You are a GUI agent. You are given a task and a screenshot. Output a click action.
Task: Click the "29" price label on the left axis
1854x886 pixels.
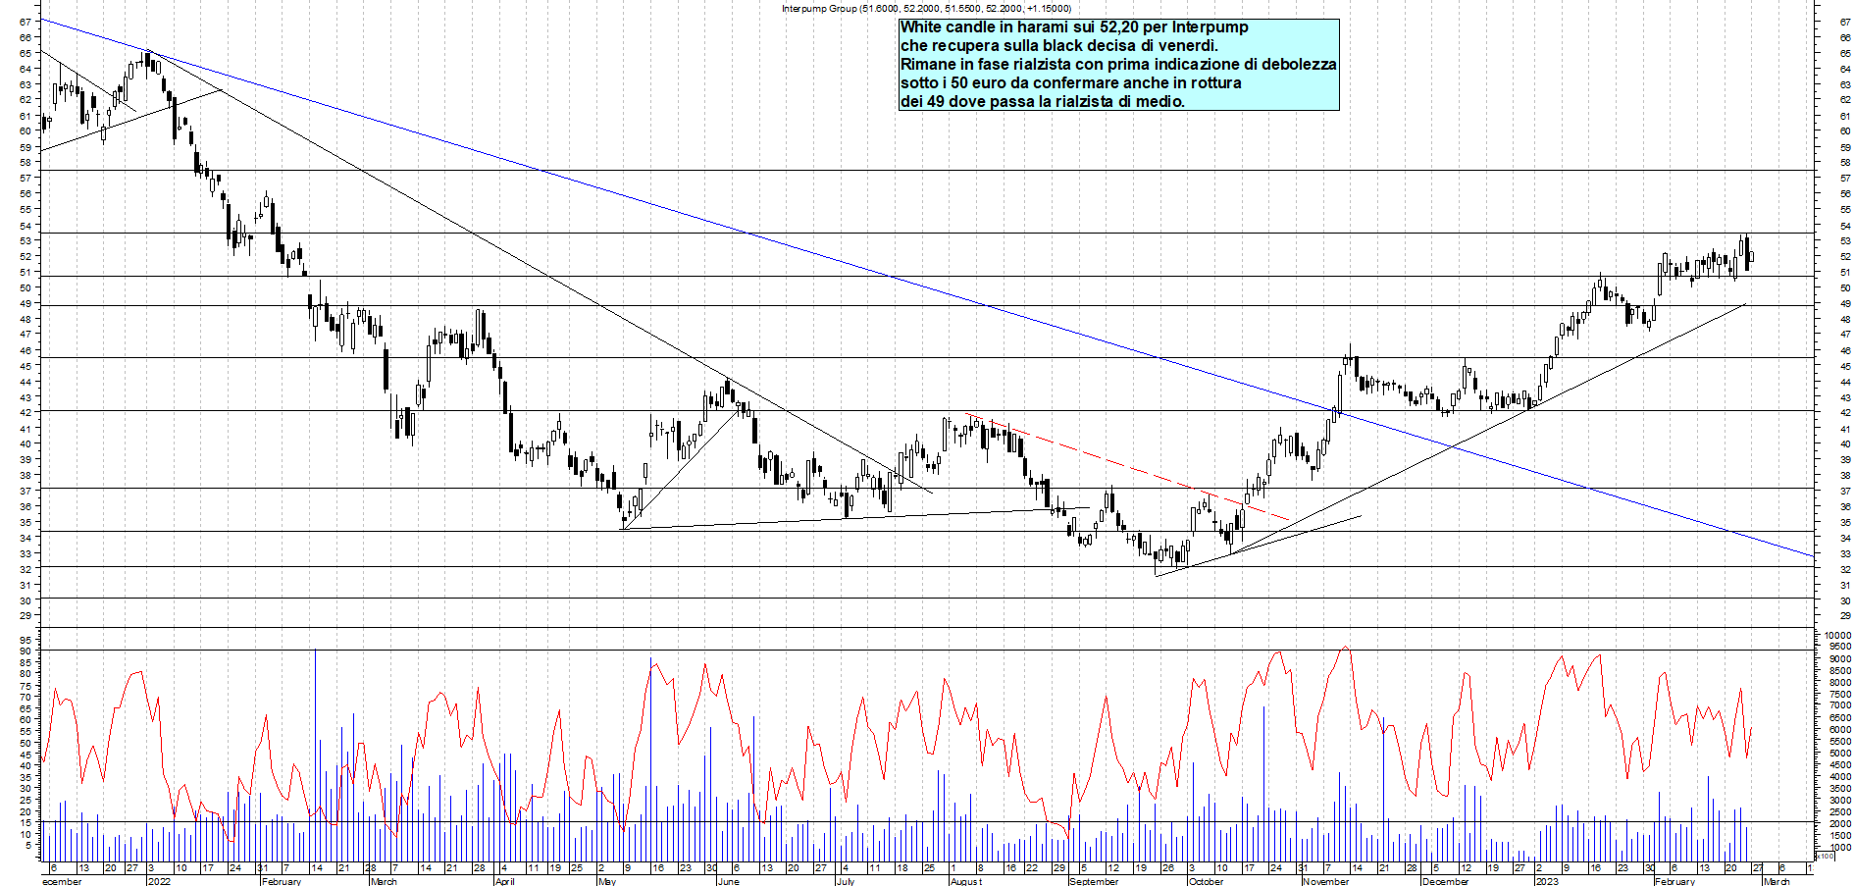coord(24,616)
